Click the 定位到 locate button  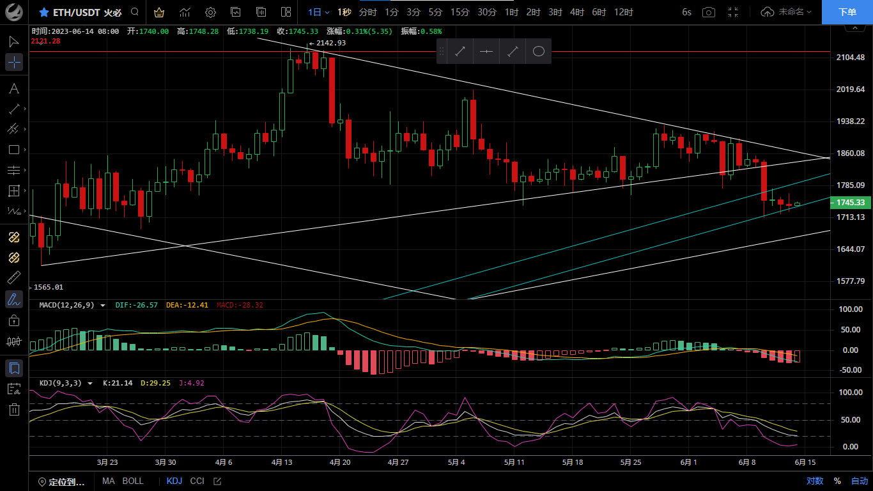pyautogui.click(x=61, y=481)
